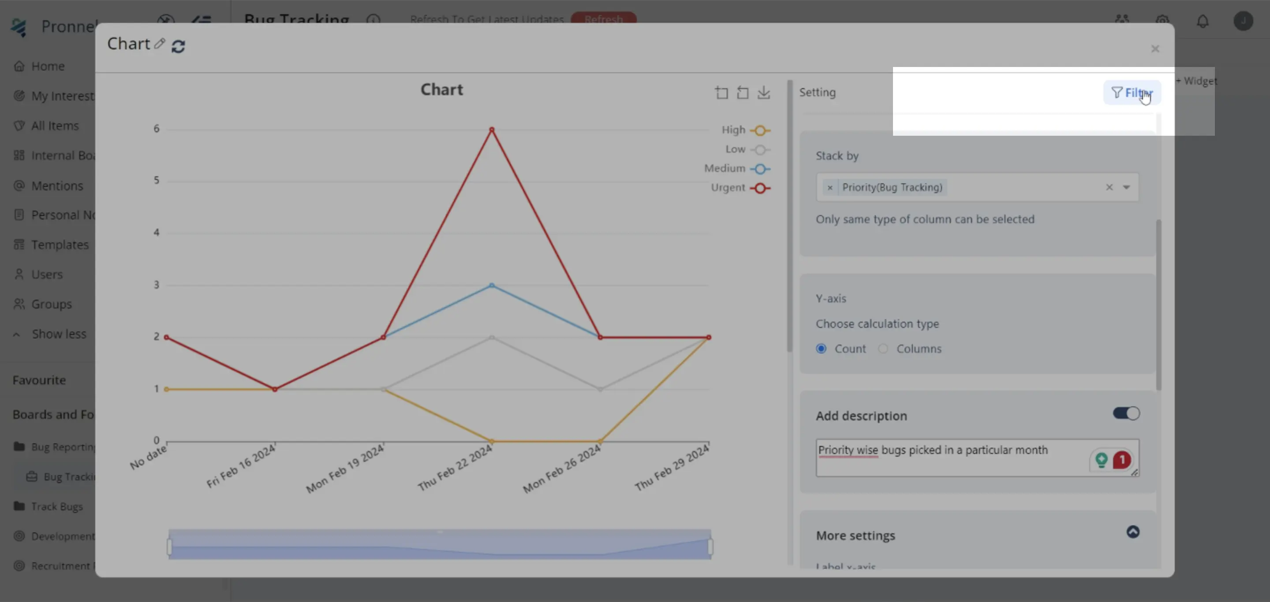Image resolution: width=1270 pixels, height=602 pixels.
Task: Click the Pronnel logo
Action: point(19,28)
